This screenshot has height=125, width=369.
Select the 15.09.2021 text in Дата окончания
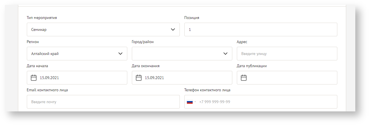click(x=154, y=78)
